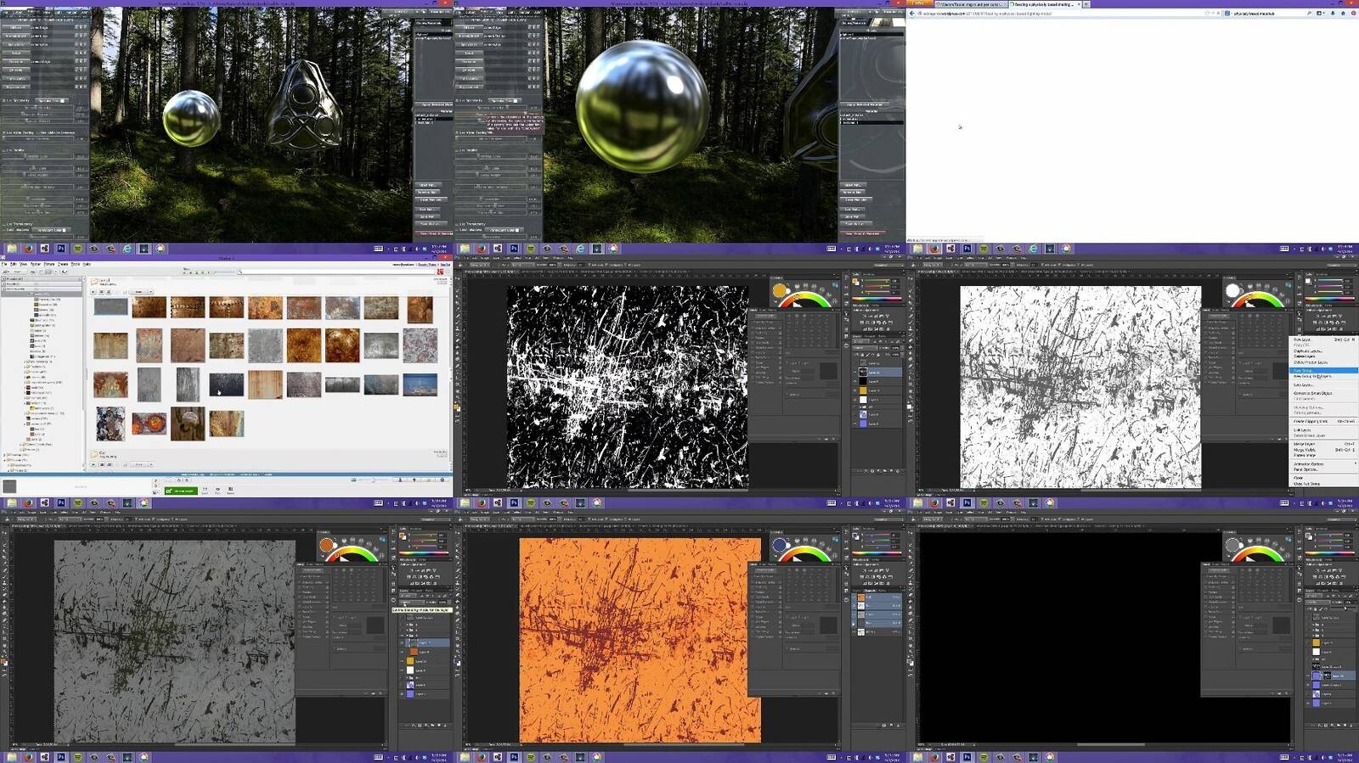Screen dimensions: 1359x763
Task: Click gray foreground circle in black-canvas Photoshop window
Action: (1232, 545)
